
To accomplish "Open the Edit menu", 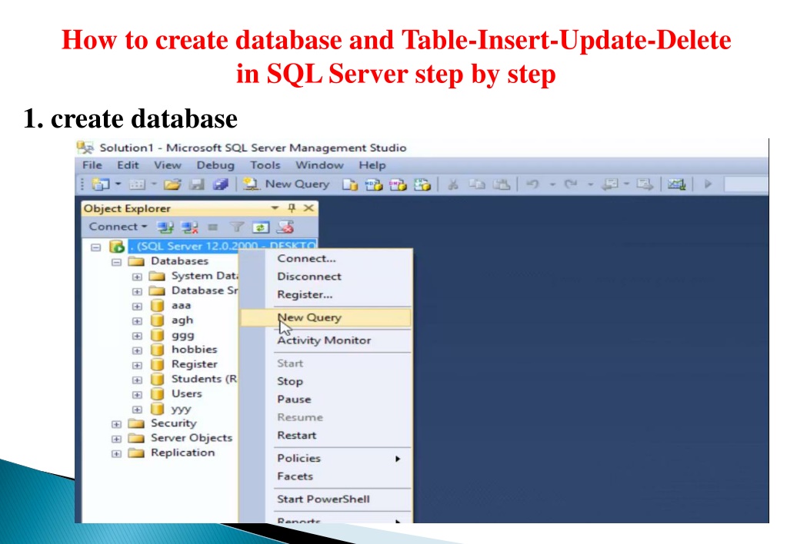I will pyautogui.click(x=128, y=165).
